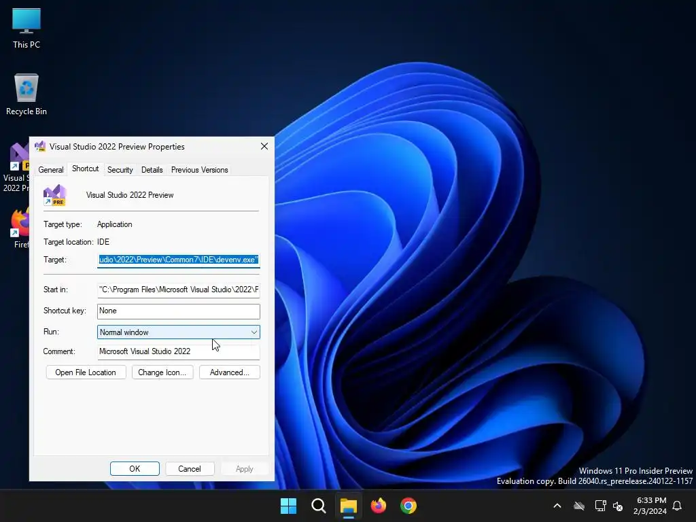Select the Recycle Bin desktop icon

point(27,94)
